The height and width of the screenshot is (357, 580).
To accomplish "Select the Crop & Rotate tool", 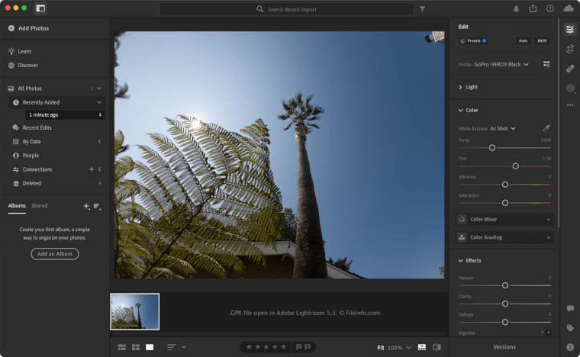I will (x=570, y=49).
